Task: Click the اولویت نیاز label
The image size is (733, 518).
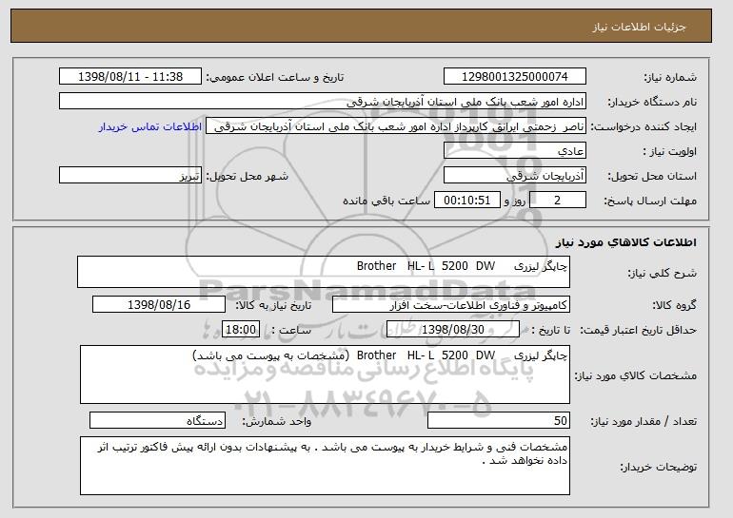Action: [x=670, y=152]
